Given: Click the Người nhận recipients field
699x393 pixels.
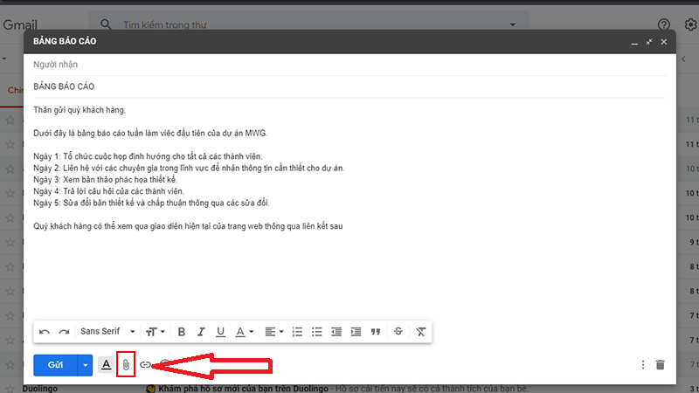Looking at the screenshot, I should click(x=349, y=65).
